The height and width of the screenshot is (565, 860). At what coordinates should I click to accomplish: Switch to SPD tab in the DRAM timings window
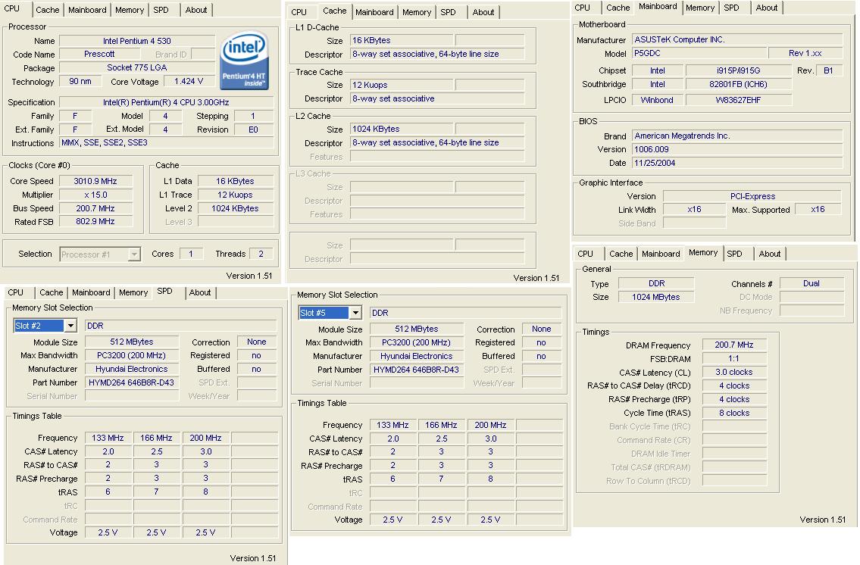coord(735,254)
